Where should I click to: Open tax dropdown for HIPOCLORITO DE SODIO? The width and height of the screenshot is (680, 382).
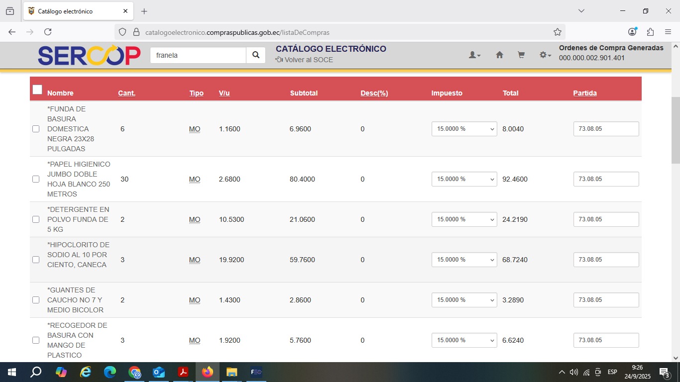coord(464,260)
